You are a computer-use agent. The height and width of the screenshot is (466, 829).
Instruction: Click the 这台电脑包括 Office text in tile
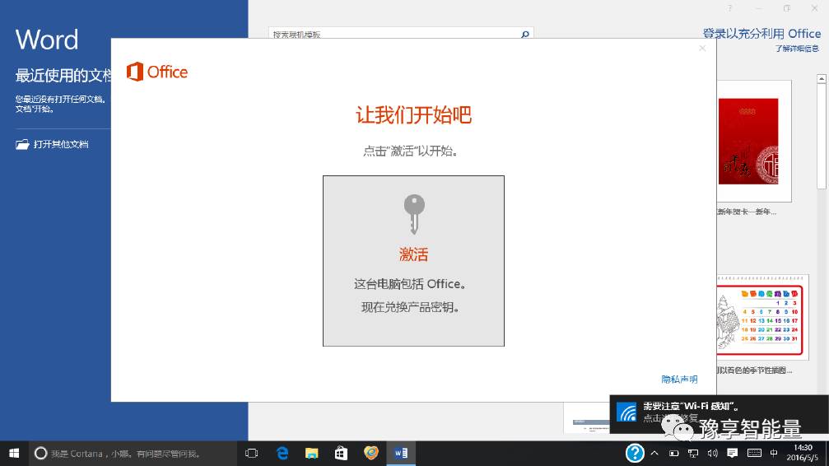tap(410, 284)
